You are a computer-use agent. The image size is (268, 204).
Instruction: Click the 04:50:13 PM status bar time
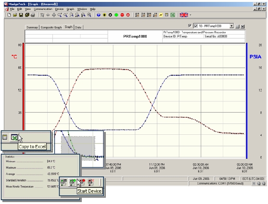227,179
